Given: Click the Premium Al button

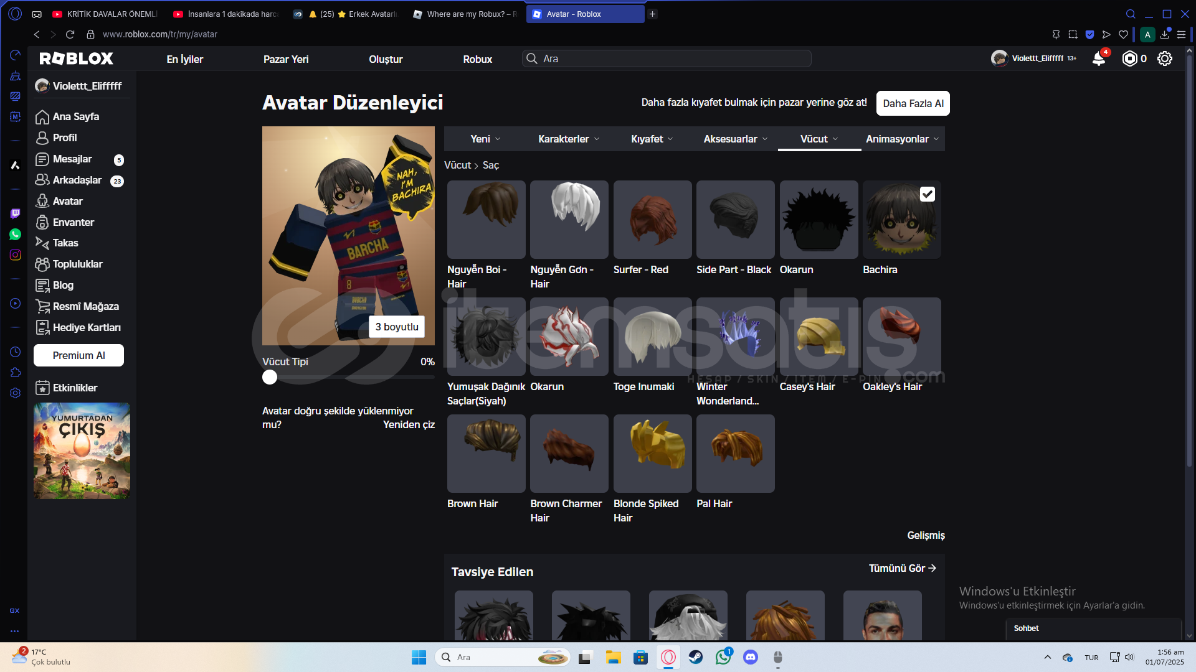Looking at the screenshot, I should coord(78,355).
